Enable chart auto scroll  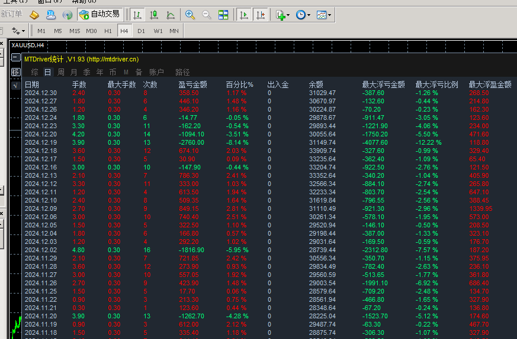[x=243, y=14]
